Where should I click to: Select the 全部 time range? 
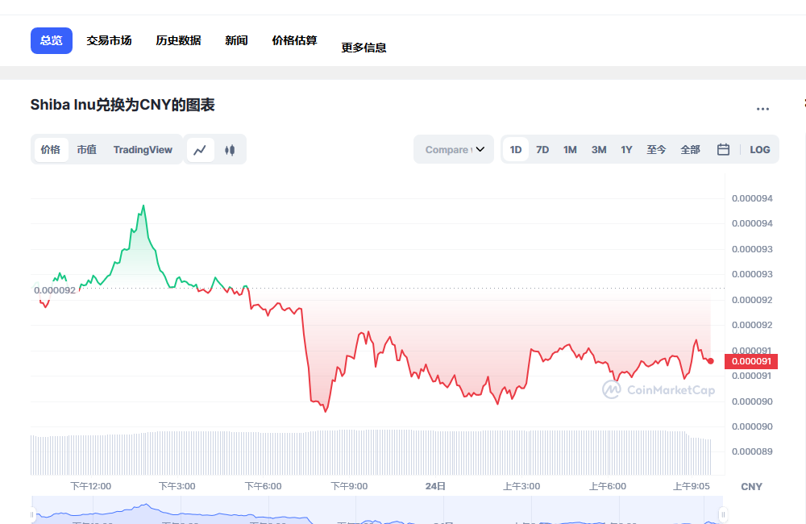tap(691, 150)
